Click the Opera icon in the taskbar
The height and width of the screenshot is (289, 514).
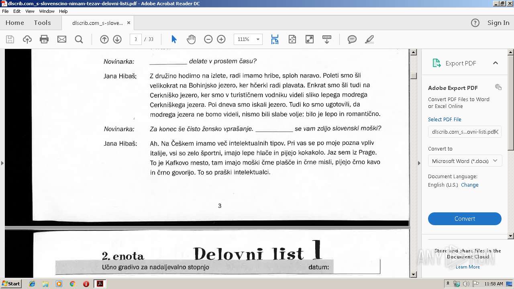click(x=86, y=284)
